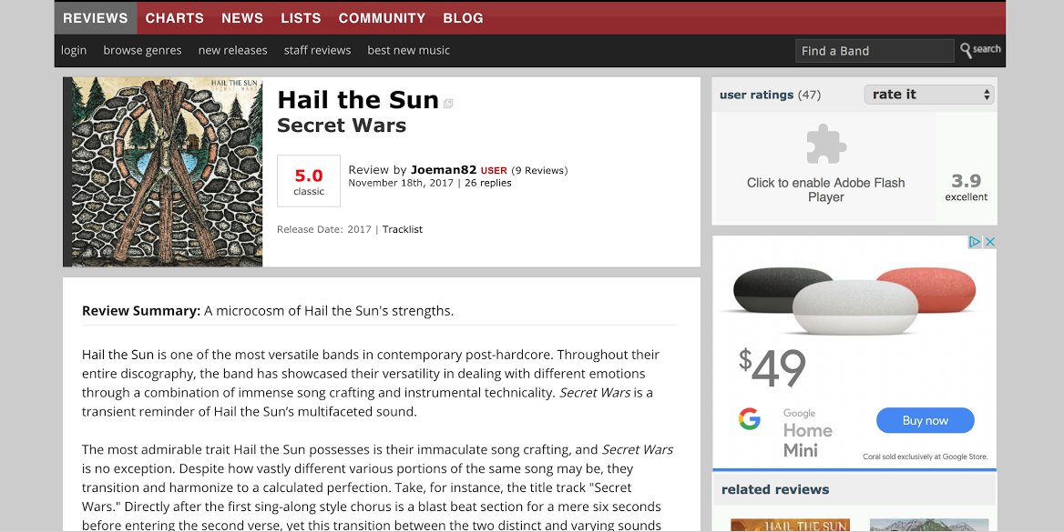Click the '(9 Reviews)' text
1064x532 pixels.
pos(539,171)
